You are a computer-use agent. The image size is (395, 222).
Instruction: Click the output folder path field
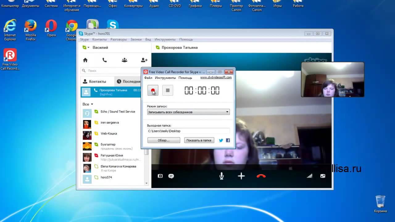[188, 131]
